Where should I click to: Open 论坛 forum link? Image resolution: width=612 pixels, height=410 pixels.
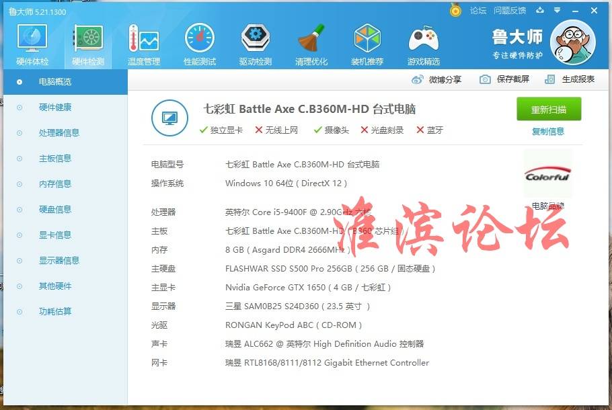[477, 11]
